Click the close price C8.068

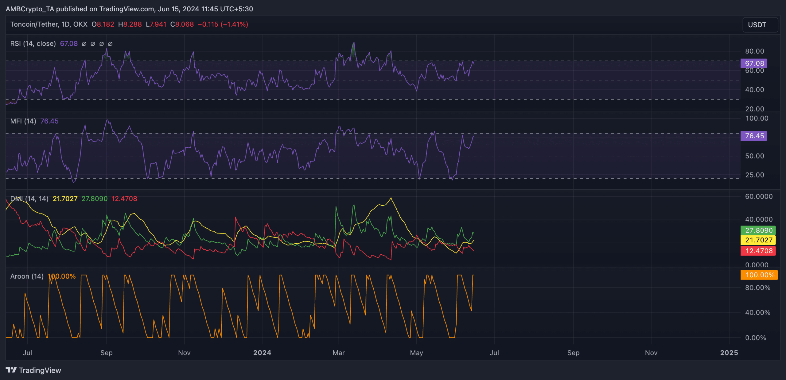tap(182, 24)
